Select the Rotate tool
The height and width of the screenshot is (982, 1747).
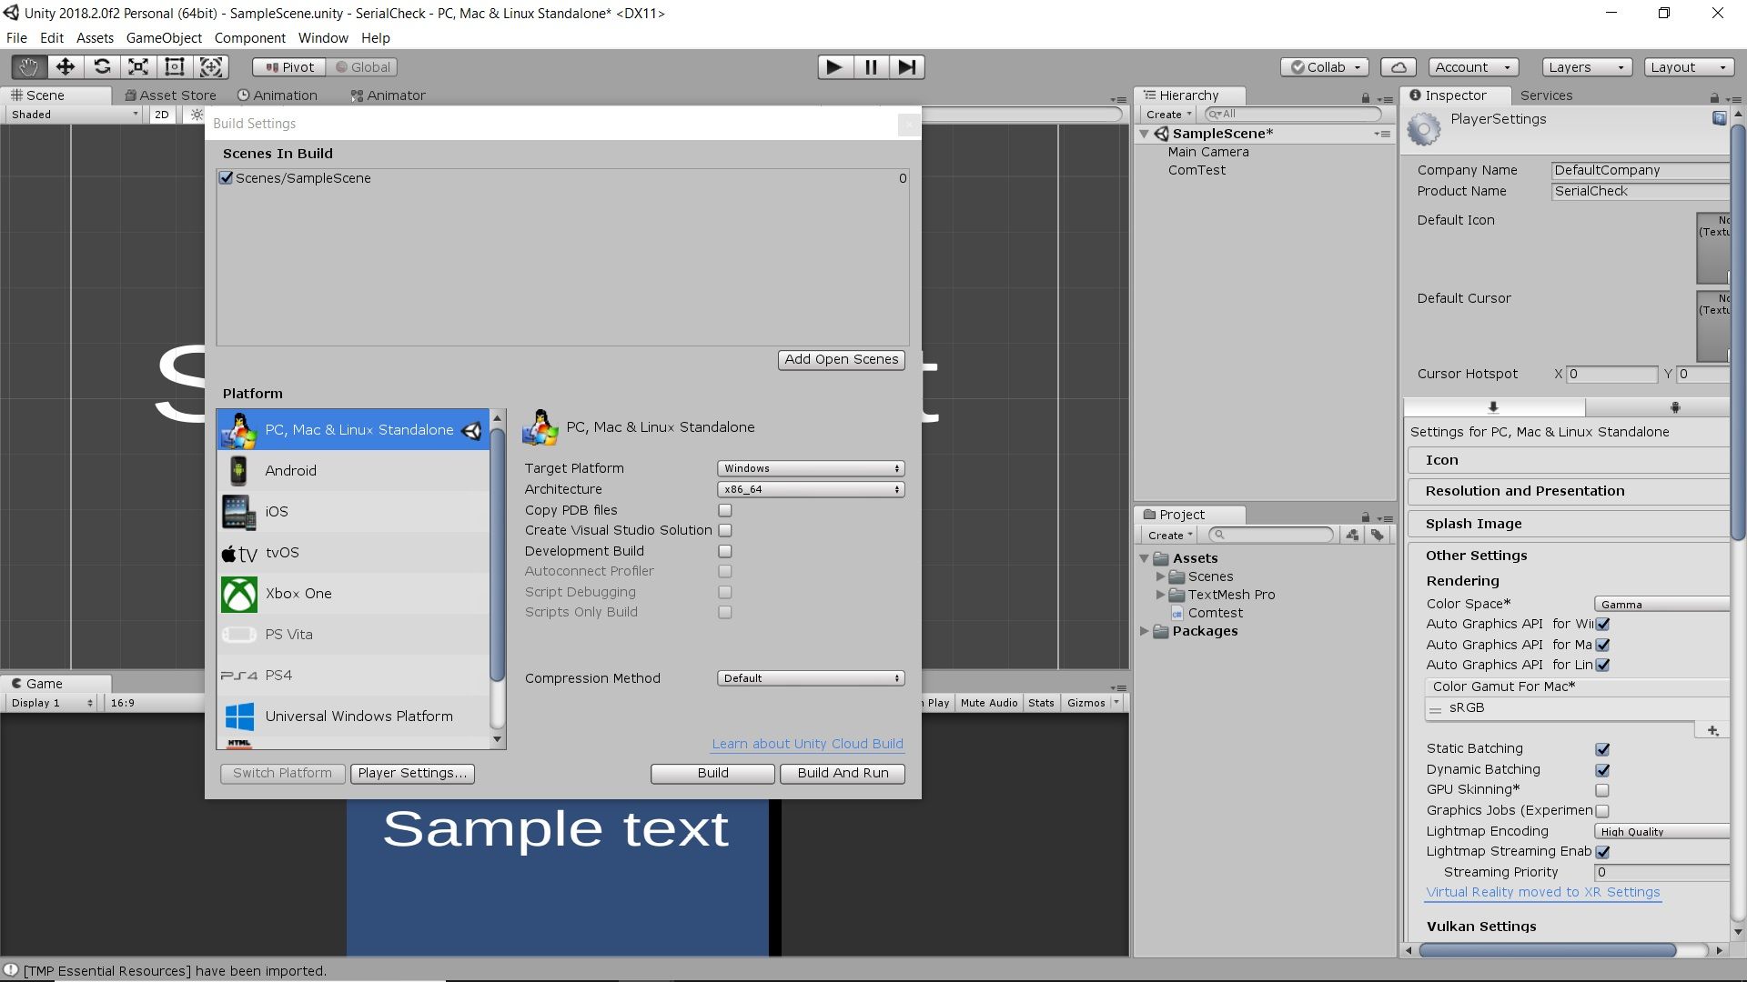pyautogui.click(x=101, y=66)
